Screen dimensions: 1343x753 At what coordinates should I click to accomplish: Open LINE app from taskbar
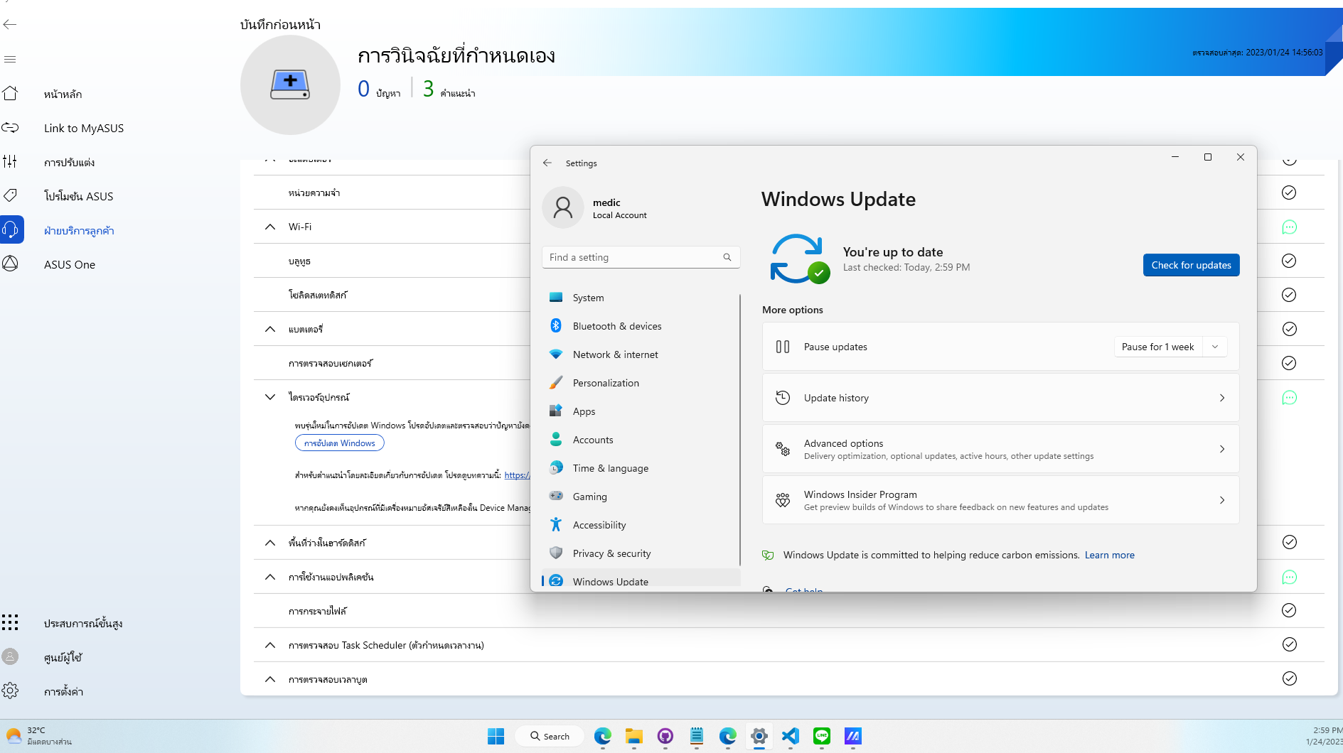click(821, 736)
